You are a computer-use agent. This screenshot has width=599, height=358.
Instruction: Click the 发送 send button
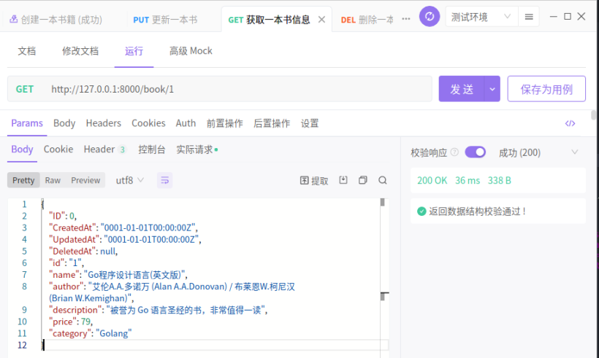[462, 89]
